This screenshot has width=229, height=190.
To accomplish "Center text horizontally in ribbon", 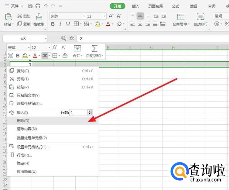I will click(x=140, y=24).
